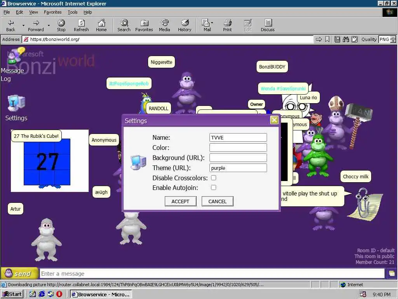
Task: Click the CANCEL button
Action: click(x=218, y=201)
